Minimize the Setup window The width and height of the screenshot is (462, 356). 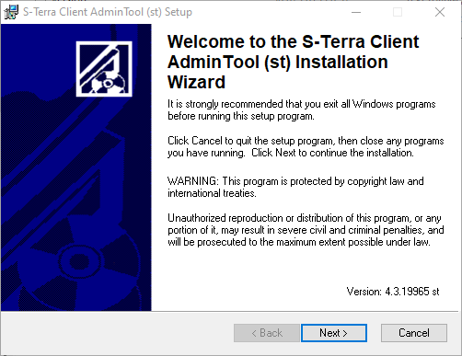[356, 12]
